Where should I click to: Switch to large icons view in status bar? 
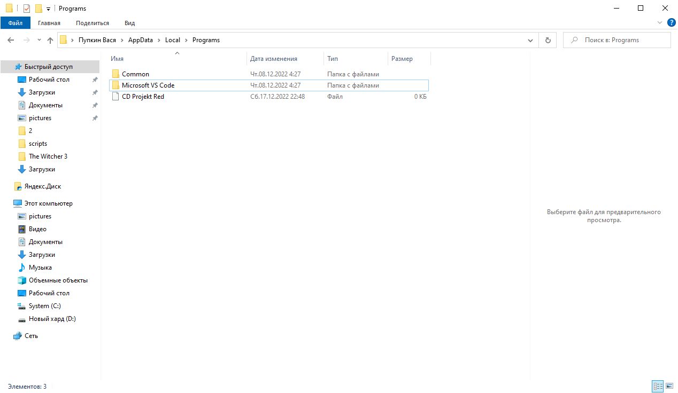669,386
